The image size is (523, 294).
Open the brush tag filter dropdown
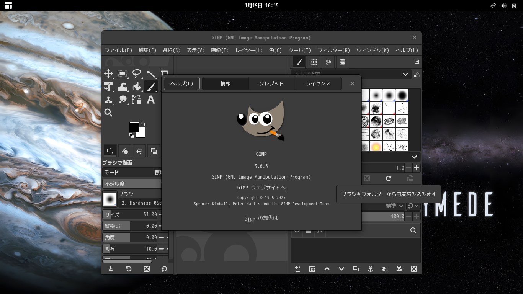click(x=405, y=74)
